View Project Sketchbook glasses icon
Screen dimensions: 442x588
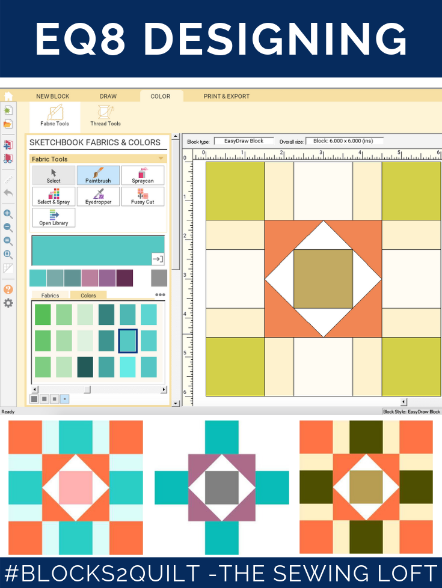point(8,159)
